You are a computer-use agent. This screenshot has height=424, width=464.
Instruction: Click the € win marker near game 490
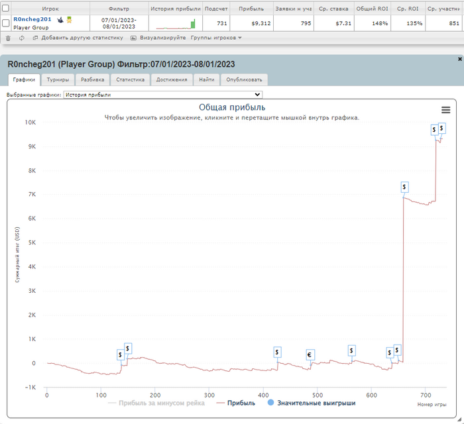[310, 354]
